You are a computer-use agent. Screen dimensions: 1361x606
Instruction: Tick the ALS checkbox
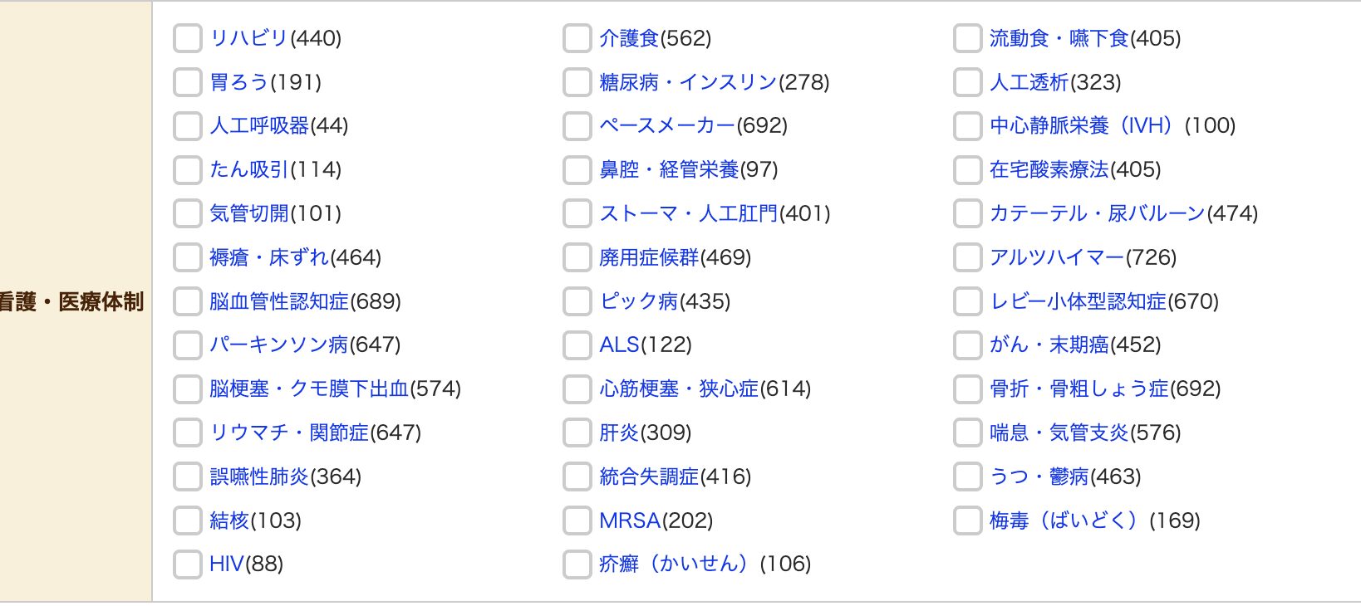(577, 345)
